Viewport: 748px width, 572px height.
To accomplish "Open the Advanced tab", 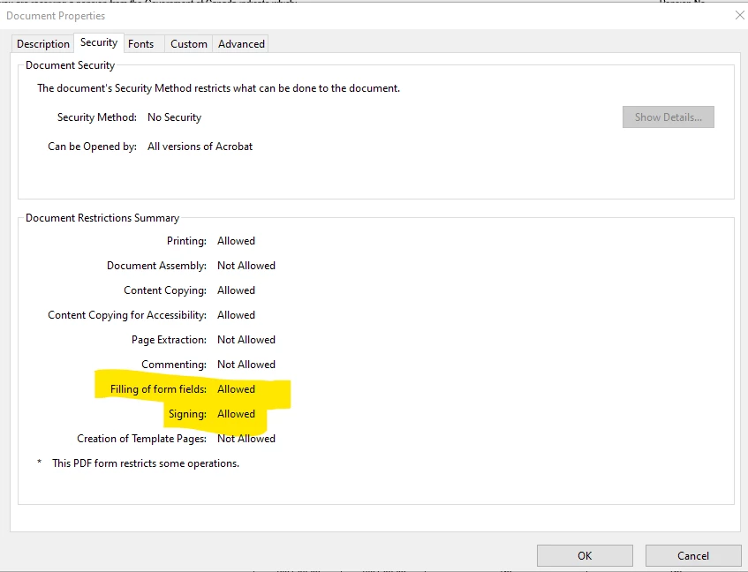I will (x=241, y=44).
